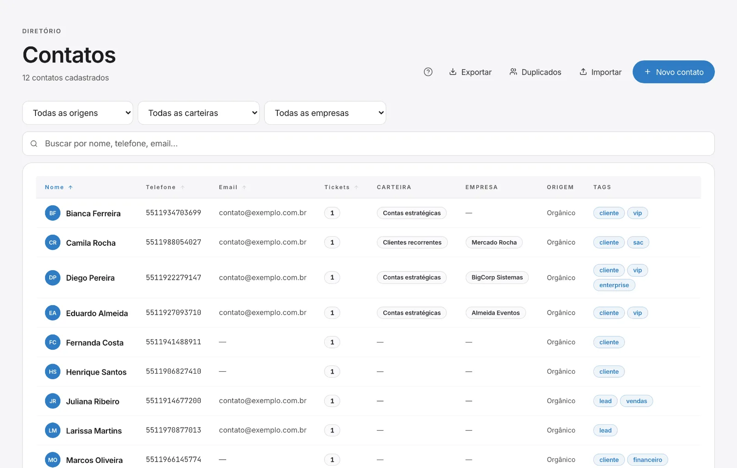Open the Todas as origens dropdown
Viewport: 737px width, 468px height.
pyautogui.click(x=77, y=113)
